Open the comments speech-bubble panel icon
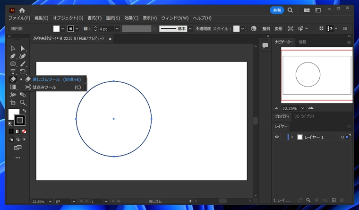 tap(265, 45)
